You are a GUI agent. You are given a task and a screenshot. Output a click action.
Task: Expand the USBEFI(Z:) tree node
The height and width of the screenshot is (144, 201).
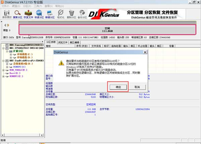pos(3,76)
